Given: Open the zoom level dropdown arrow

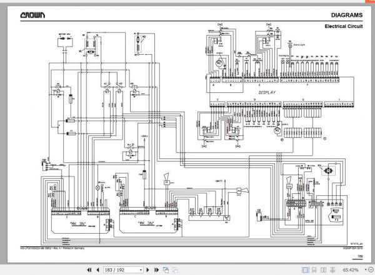Looking at the screenshot, I should 366,270.
